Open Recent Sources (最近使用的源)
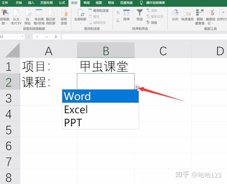The height and width of the screenshot is (184, 227). click(x=50, y=17)
